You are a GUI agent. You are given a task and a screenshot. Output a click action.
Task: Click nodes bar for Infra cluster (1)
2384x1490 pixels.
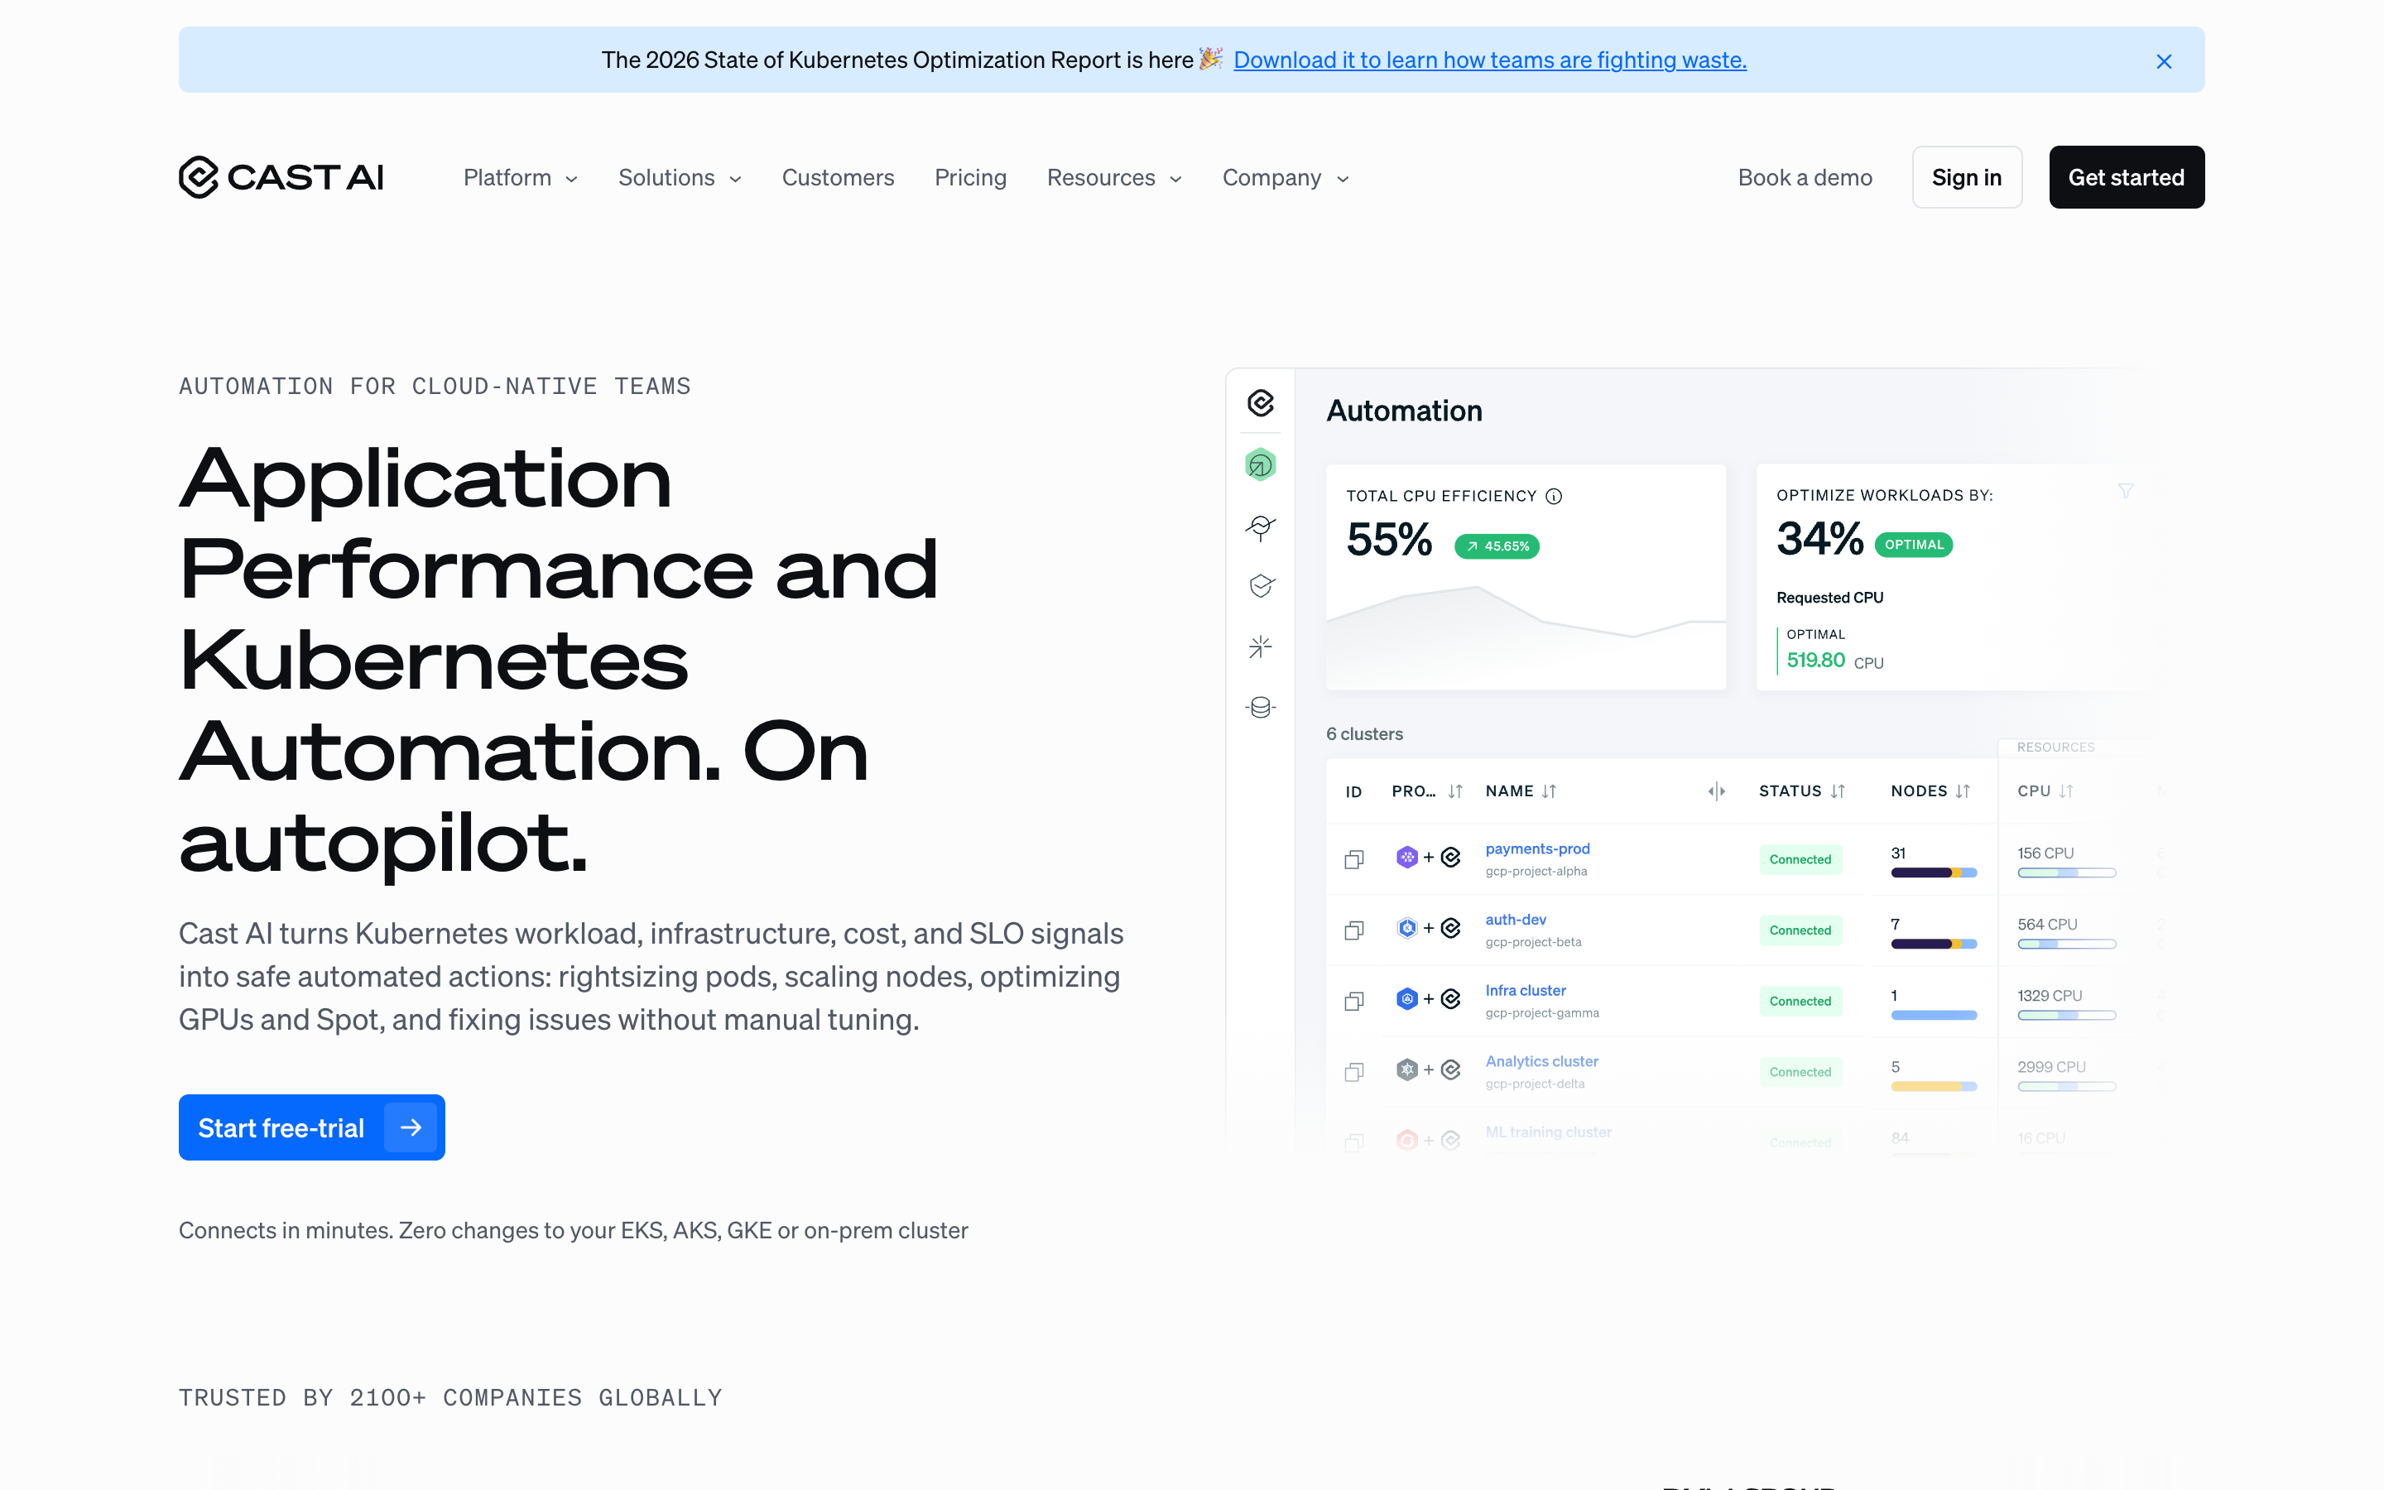pyautogui.click(x=1934, y=1015)
